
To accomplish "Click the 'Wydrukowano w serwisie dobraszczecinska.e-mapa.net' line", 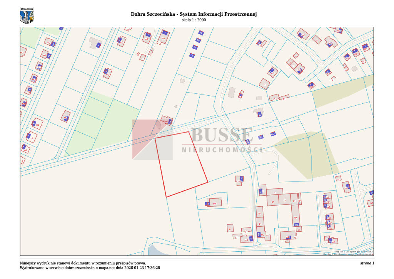I will 90,268.
